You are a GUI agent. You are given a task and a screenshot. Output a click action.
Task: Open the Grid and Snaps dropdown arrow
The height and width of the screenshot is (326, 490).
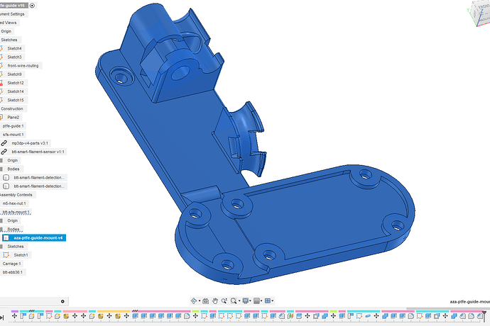[x=261, y=300]
